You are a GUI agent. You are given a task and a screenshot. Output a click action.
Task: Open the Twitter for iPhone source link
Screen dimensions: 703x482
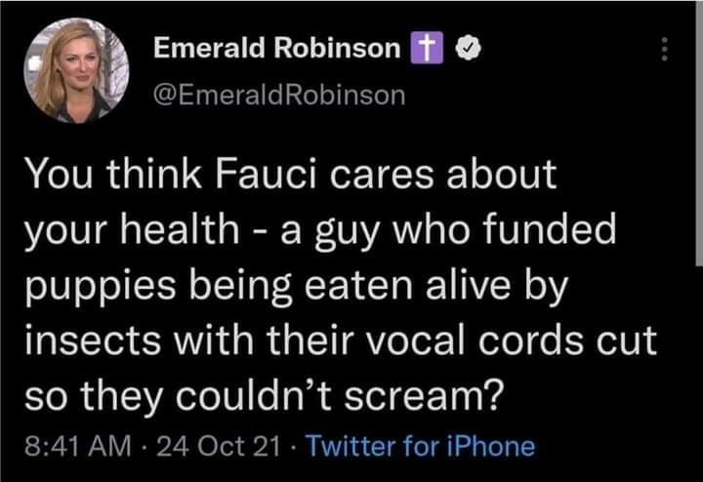pyautogui.click(x=420, y=447)
